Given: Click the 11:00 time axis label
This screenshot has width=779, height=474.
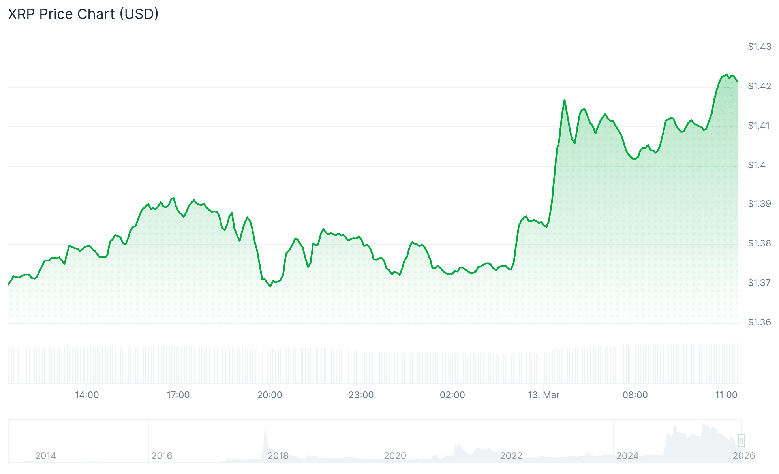Looking at the screenshot, I should tap(726, 395).
